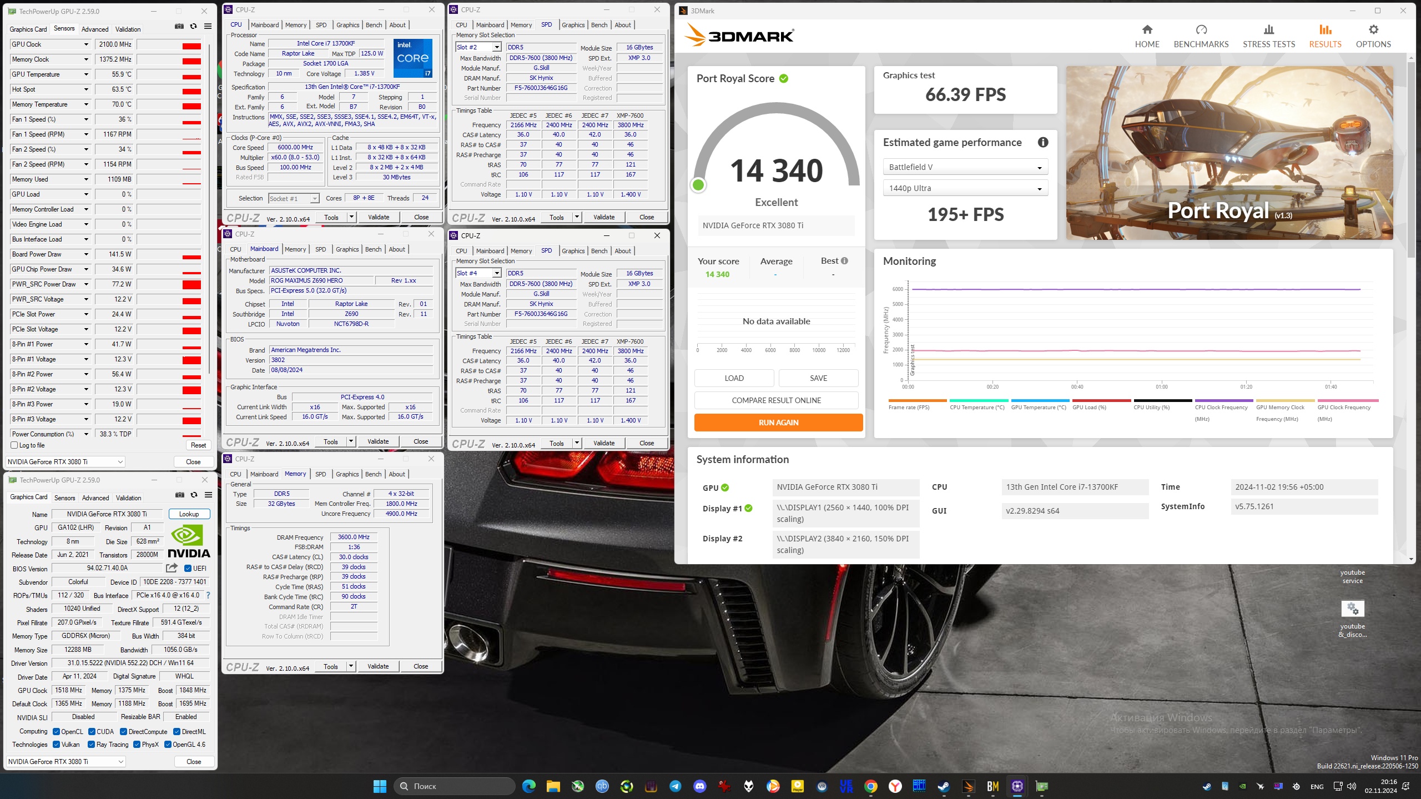Open Tools dropdown arrow in CPU-Z Memory window

coord(351,666)
